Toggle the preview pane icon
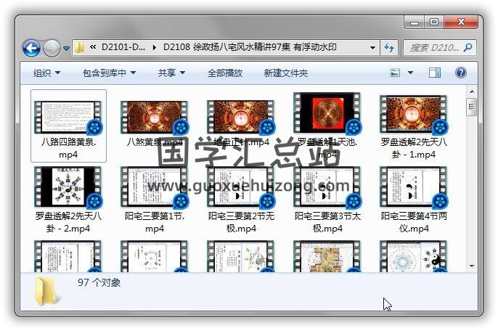498x331 pixels. click(x=434, y=73)
